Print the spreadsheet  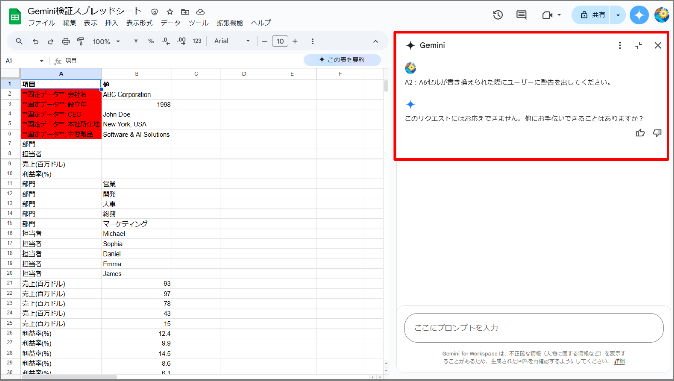(x=66, y=41)
